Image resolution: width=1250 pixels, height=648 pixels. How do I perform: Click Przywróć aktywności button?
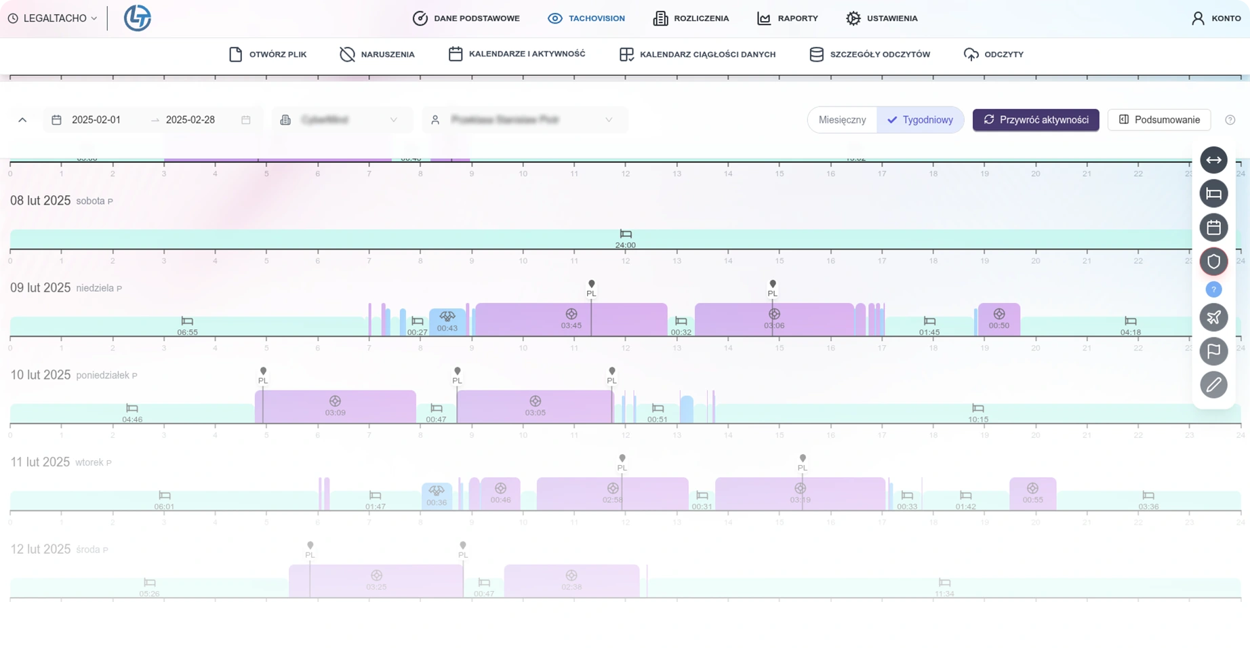(1035, 120)
